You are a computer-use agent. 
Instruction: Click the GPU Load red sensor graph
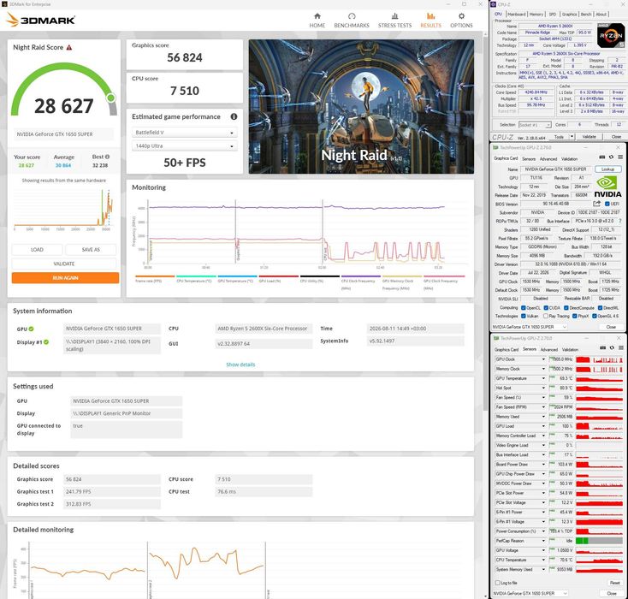pos(599,426)
